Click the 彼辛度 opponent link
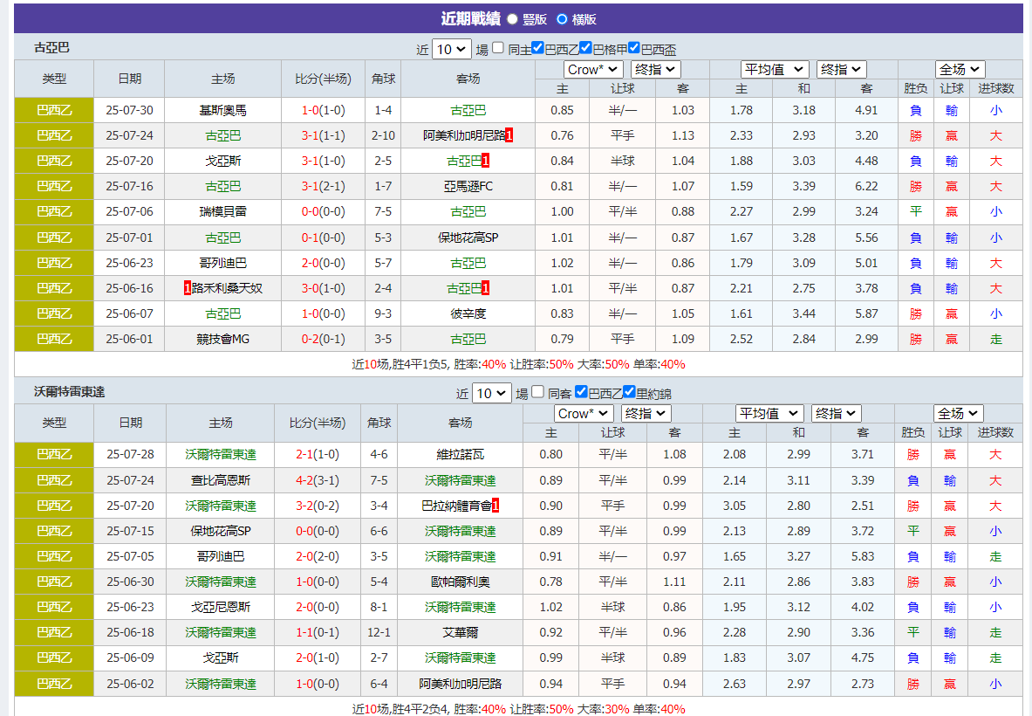Screen dimensions: 1032x716 click(468, 313)
